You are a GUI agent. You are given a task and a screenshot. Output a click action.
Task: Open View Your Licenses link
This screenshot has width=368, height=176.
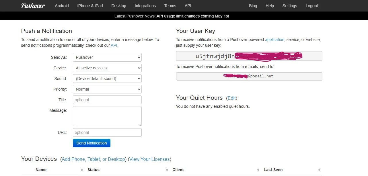click(149, 159)
